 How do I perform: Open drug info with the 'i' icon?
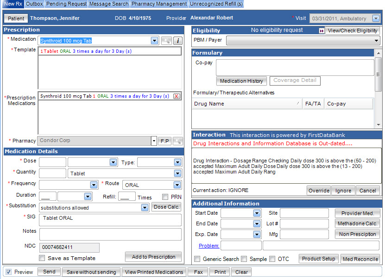[x=178, y=41]
